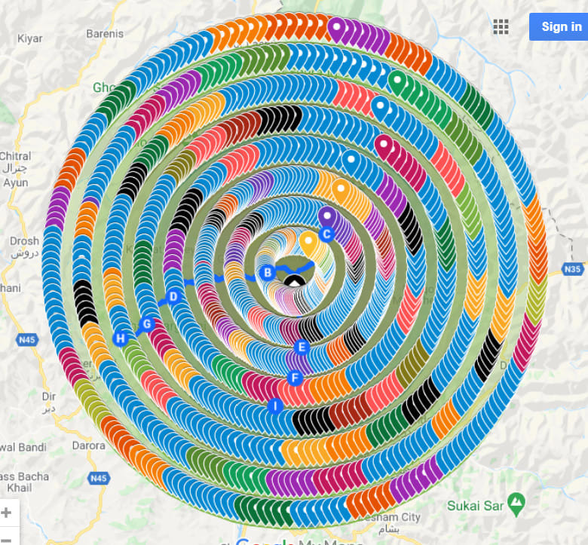Select route waypoint marker B
Viewport: 588px width, 545px height.
268,273
